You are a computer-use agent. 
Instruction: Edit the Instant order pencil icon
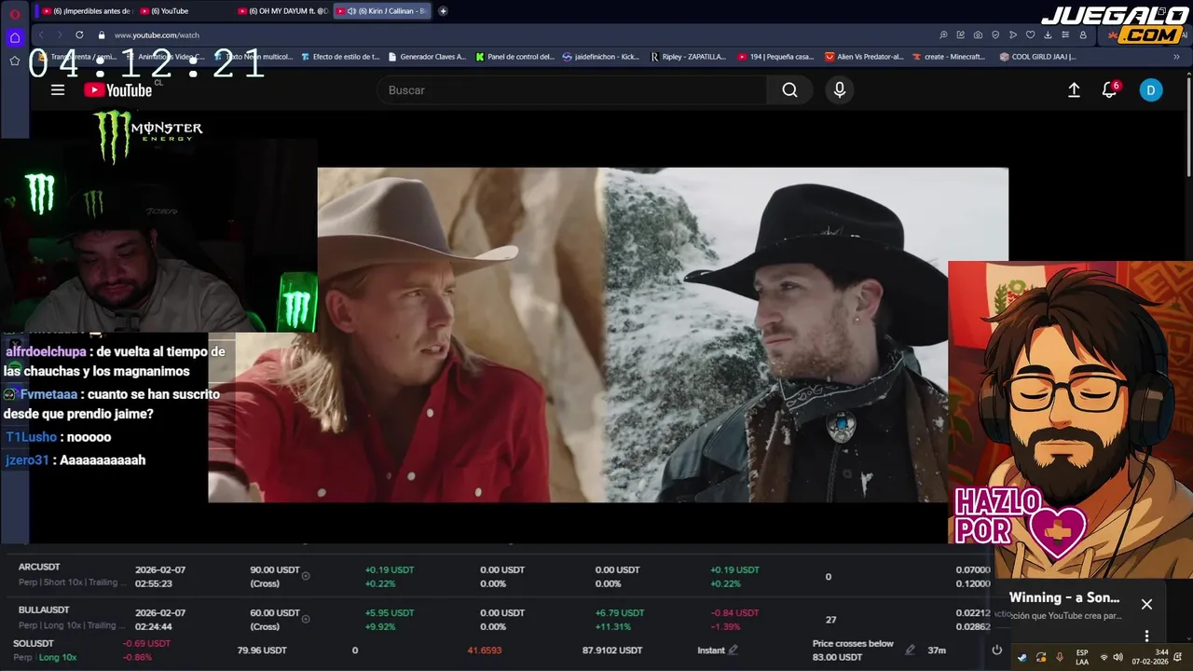tap(734, 650)
